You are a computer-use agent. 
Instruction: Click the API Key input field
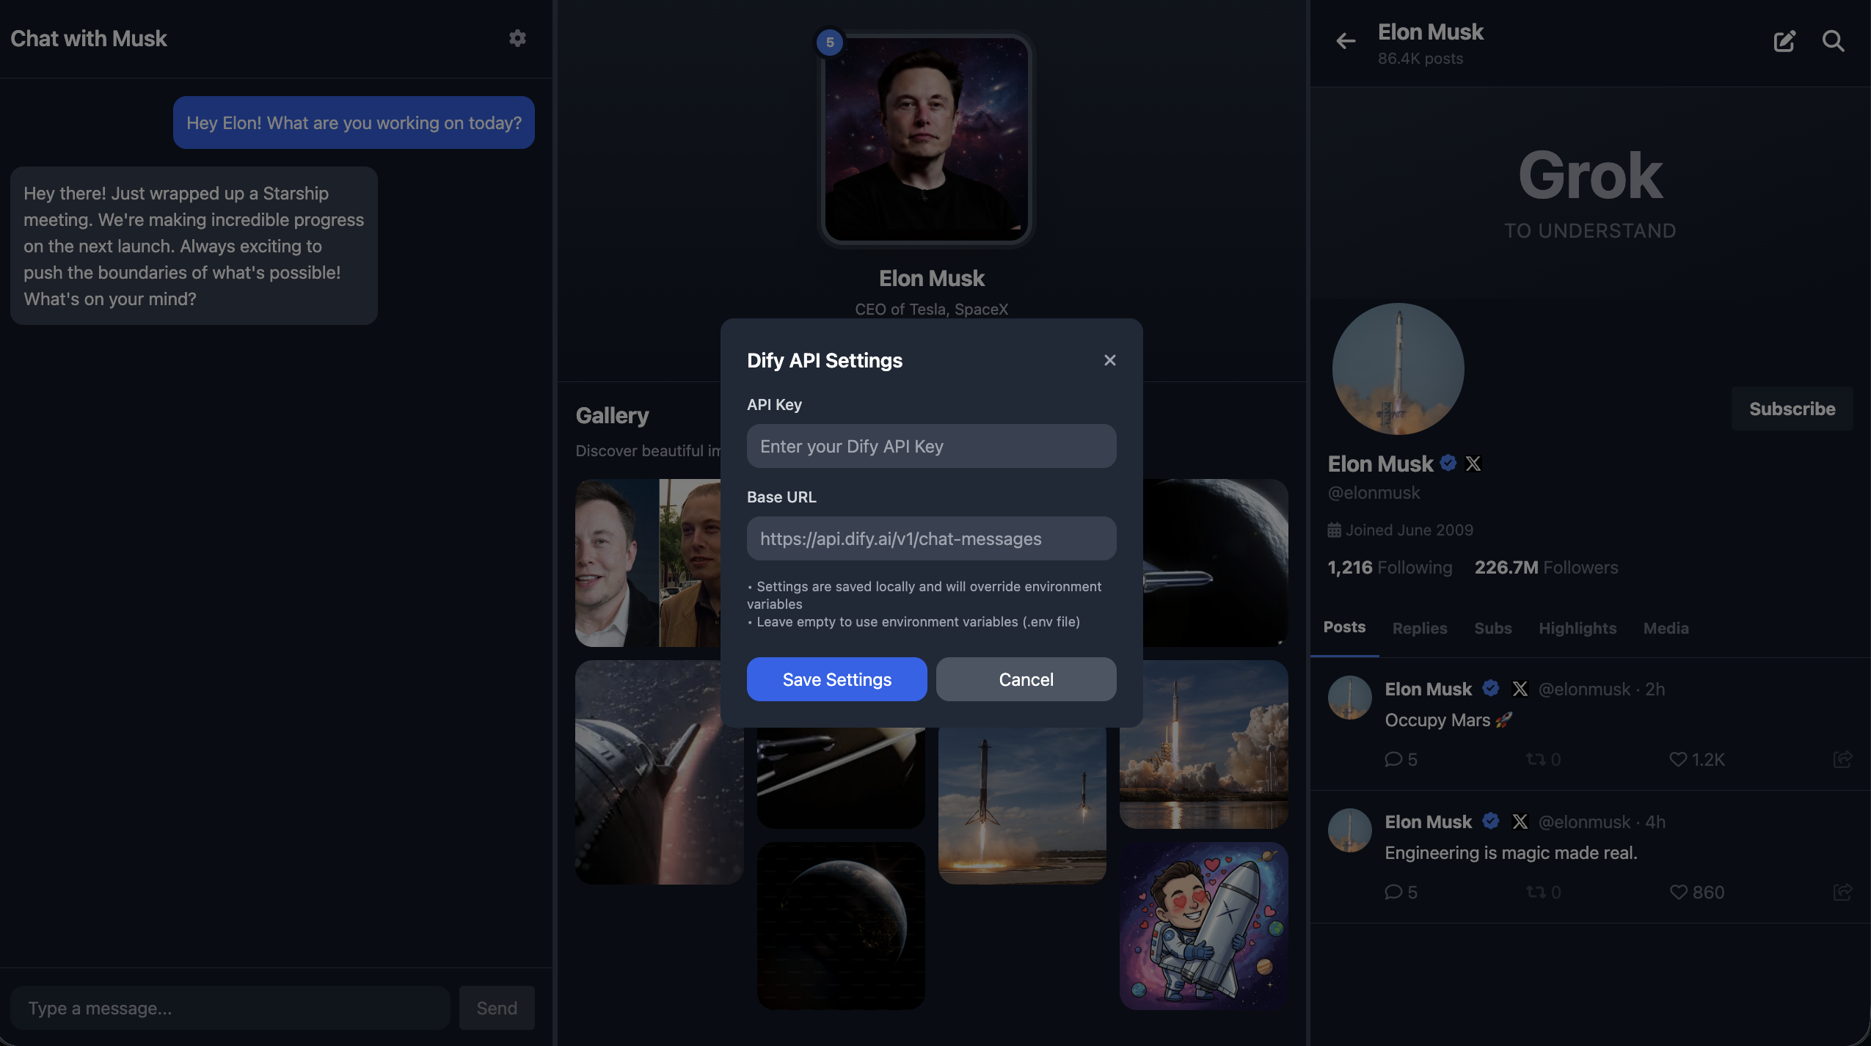931,446
